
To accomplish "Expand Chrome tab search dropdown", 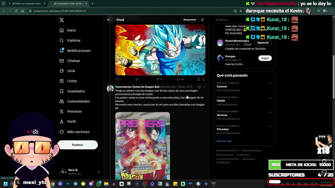I will [x=3, y=4].
